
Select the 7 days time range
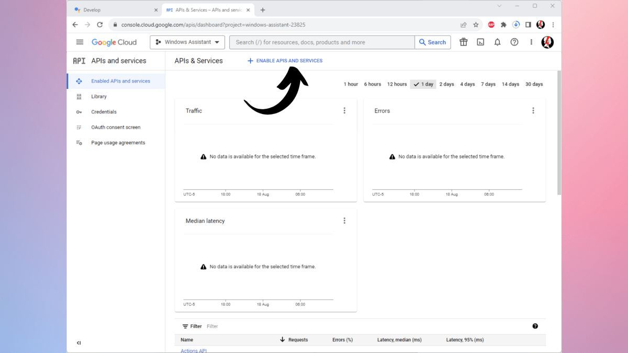pos(488,84)
